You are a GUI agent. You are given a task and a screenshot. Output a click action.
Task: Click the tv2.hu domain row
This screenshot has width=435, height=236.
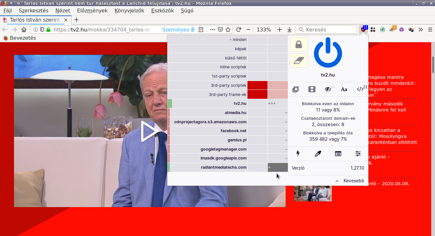tap(207, 104)
